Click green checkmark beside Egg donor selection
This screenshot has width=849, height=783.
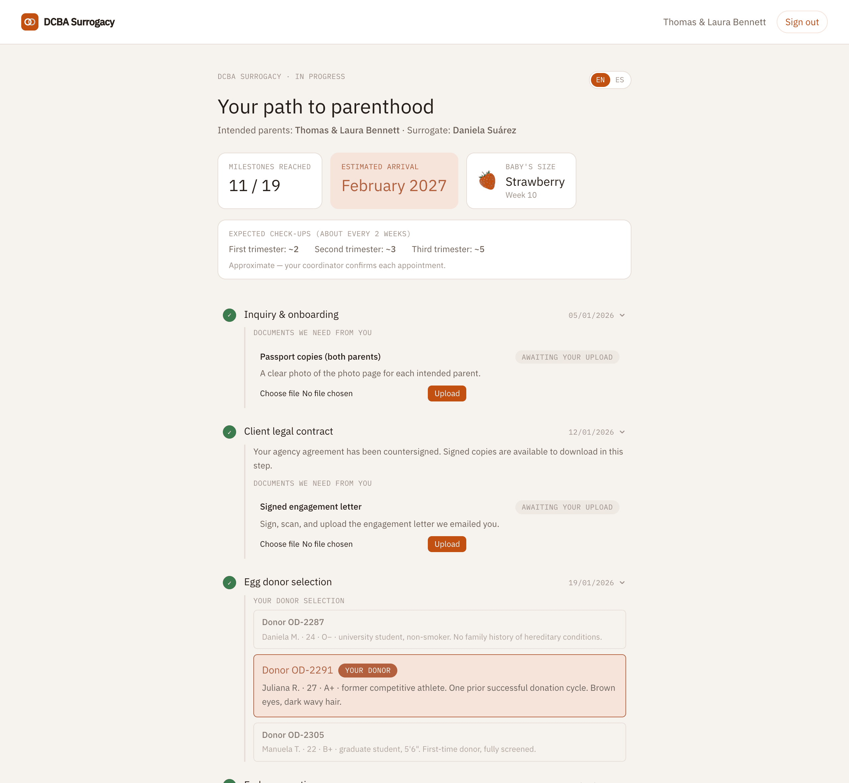[229, 583]
